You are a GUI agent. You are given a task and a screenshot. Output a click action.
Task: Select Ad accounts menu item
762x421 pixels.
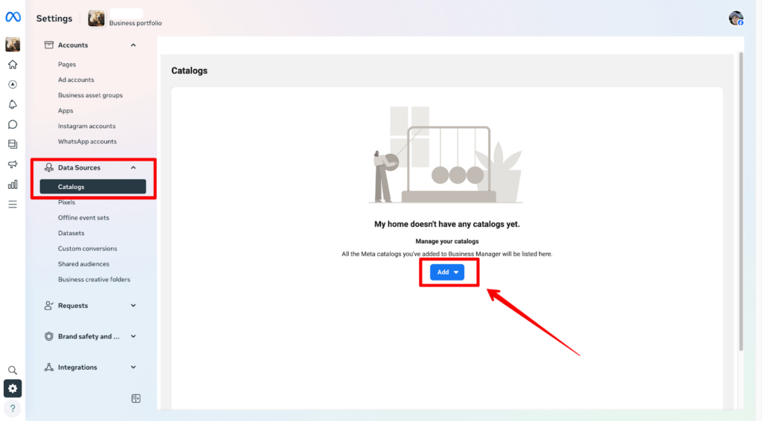click(76, 80)
